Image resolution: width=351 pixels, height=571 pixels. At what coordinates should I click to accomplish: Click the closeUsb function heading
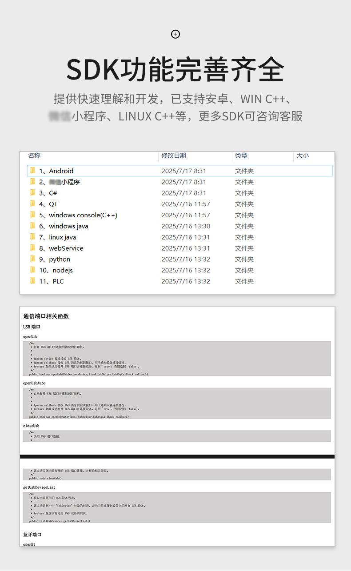tap(31, 426)
